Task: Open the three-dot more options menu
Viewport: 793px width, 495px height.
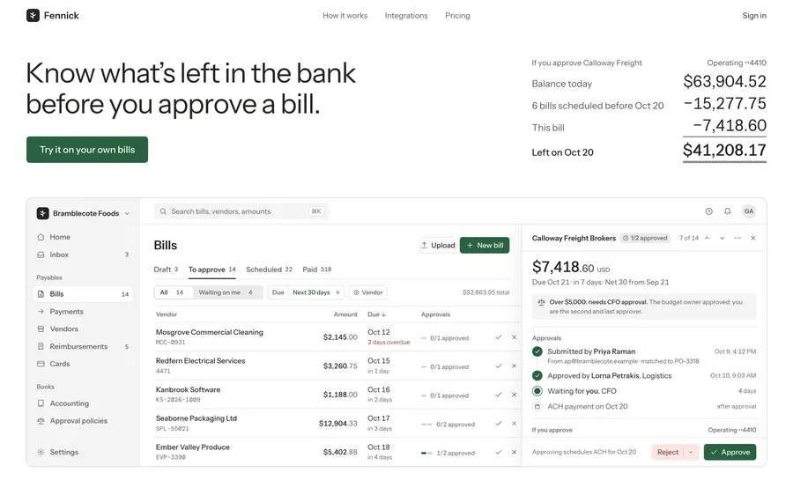Action: point(737,238)
